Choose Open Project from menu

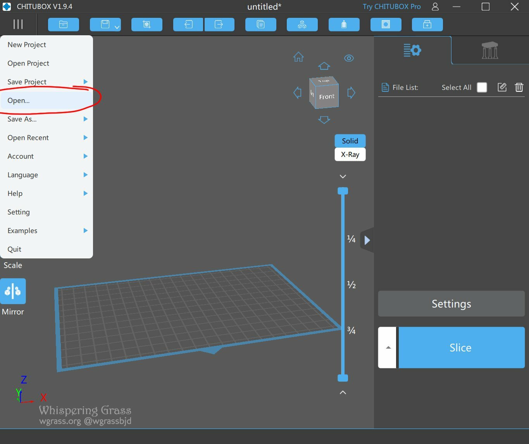pos(47,63)
